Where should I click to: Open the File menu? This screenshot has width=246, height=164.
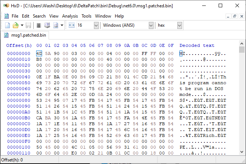point(15,16)
